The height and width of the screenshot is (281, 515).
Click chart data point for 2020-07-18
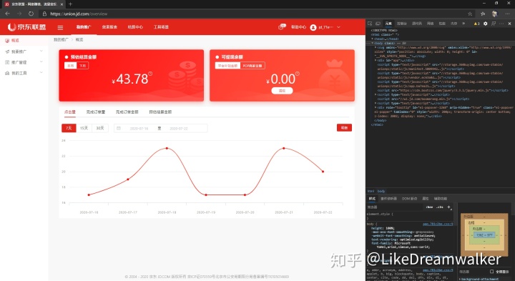pyautogui.click(x=167, y=148)
